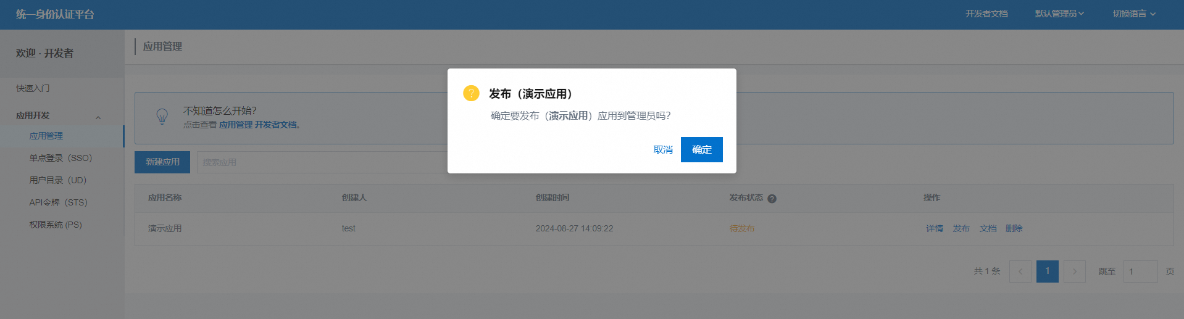Click the 搜索应用 search field
Image resolution: width=1184 pixels, height=319 pixels.
tap(321, 162)
